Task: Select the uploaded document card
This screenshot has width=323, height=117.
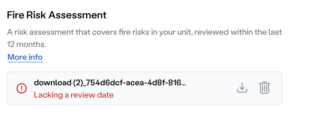Action: click(145, 88)
